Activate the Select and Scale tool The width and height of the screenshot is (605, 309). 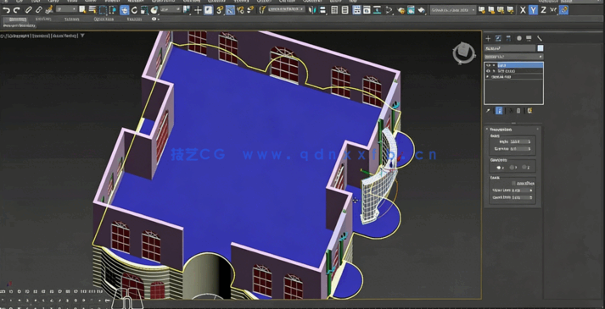click(x=144, y=10)
